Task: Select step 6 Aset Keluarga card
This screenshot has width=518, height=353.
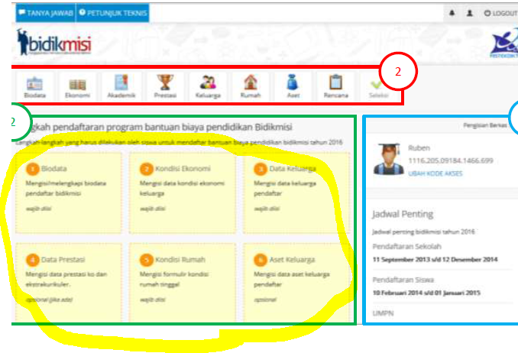Action: point(296,283)
